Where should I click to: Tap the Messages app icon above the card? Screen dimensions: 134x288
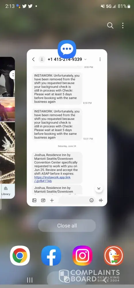pos(67,49)
